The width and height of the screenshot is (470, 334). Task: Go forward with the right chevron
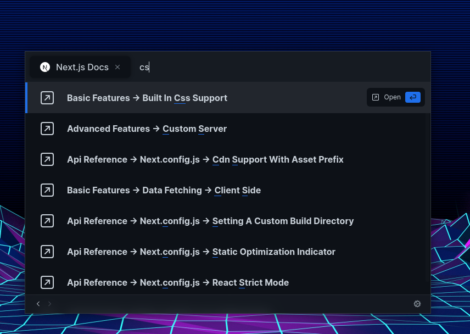(x=50, y=304)
